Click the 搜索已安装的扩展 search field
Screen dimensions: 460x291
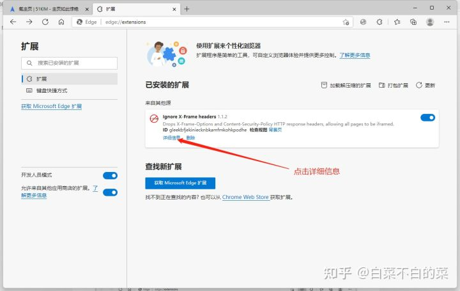tap(69, 63)
